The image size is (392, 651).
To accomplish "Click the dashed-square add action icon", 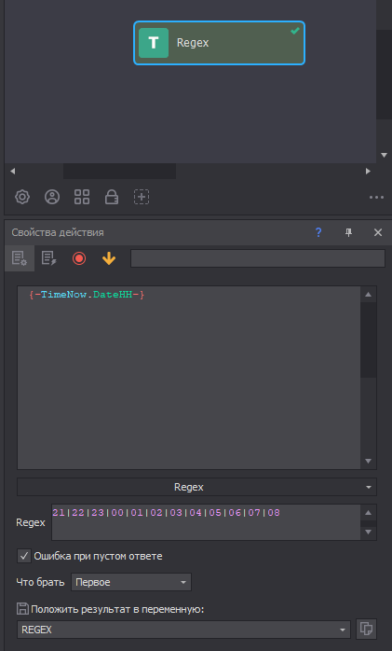I will point(142,197).
